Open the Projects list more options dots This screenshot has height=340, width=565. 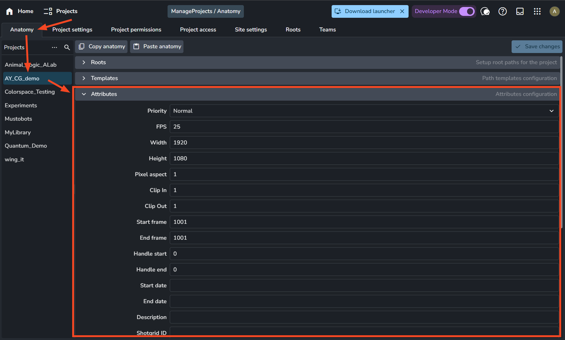pos(54,47)
